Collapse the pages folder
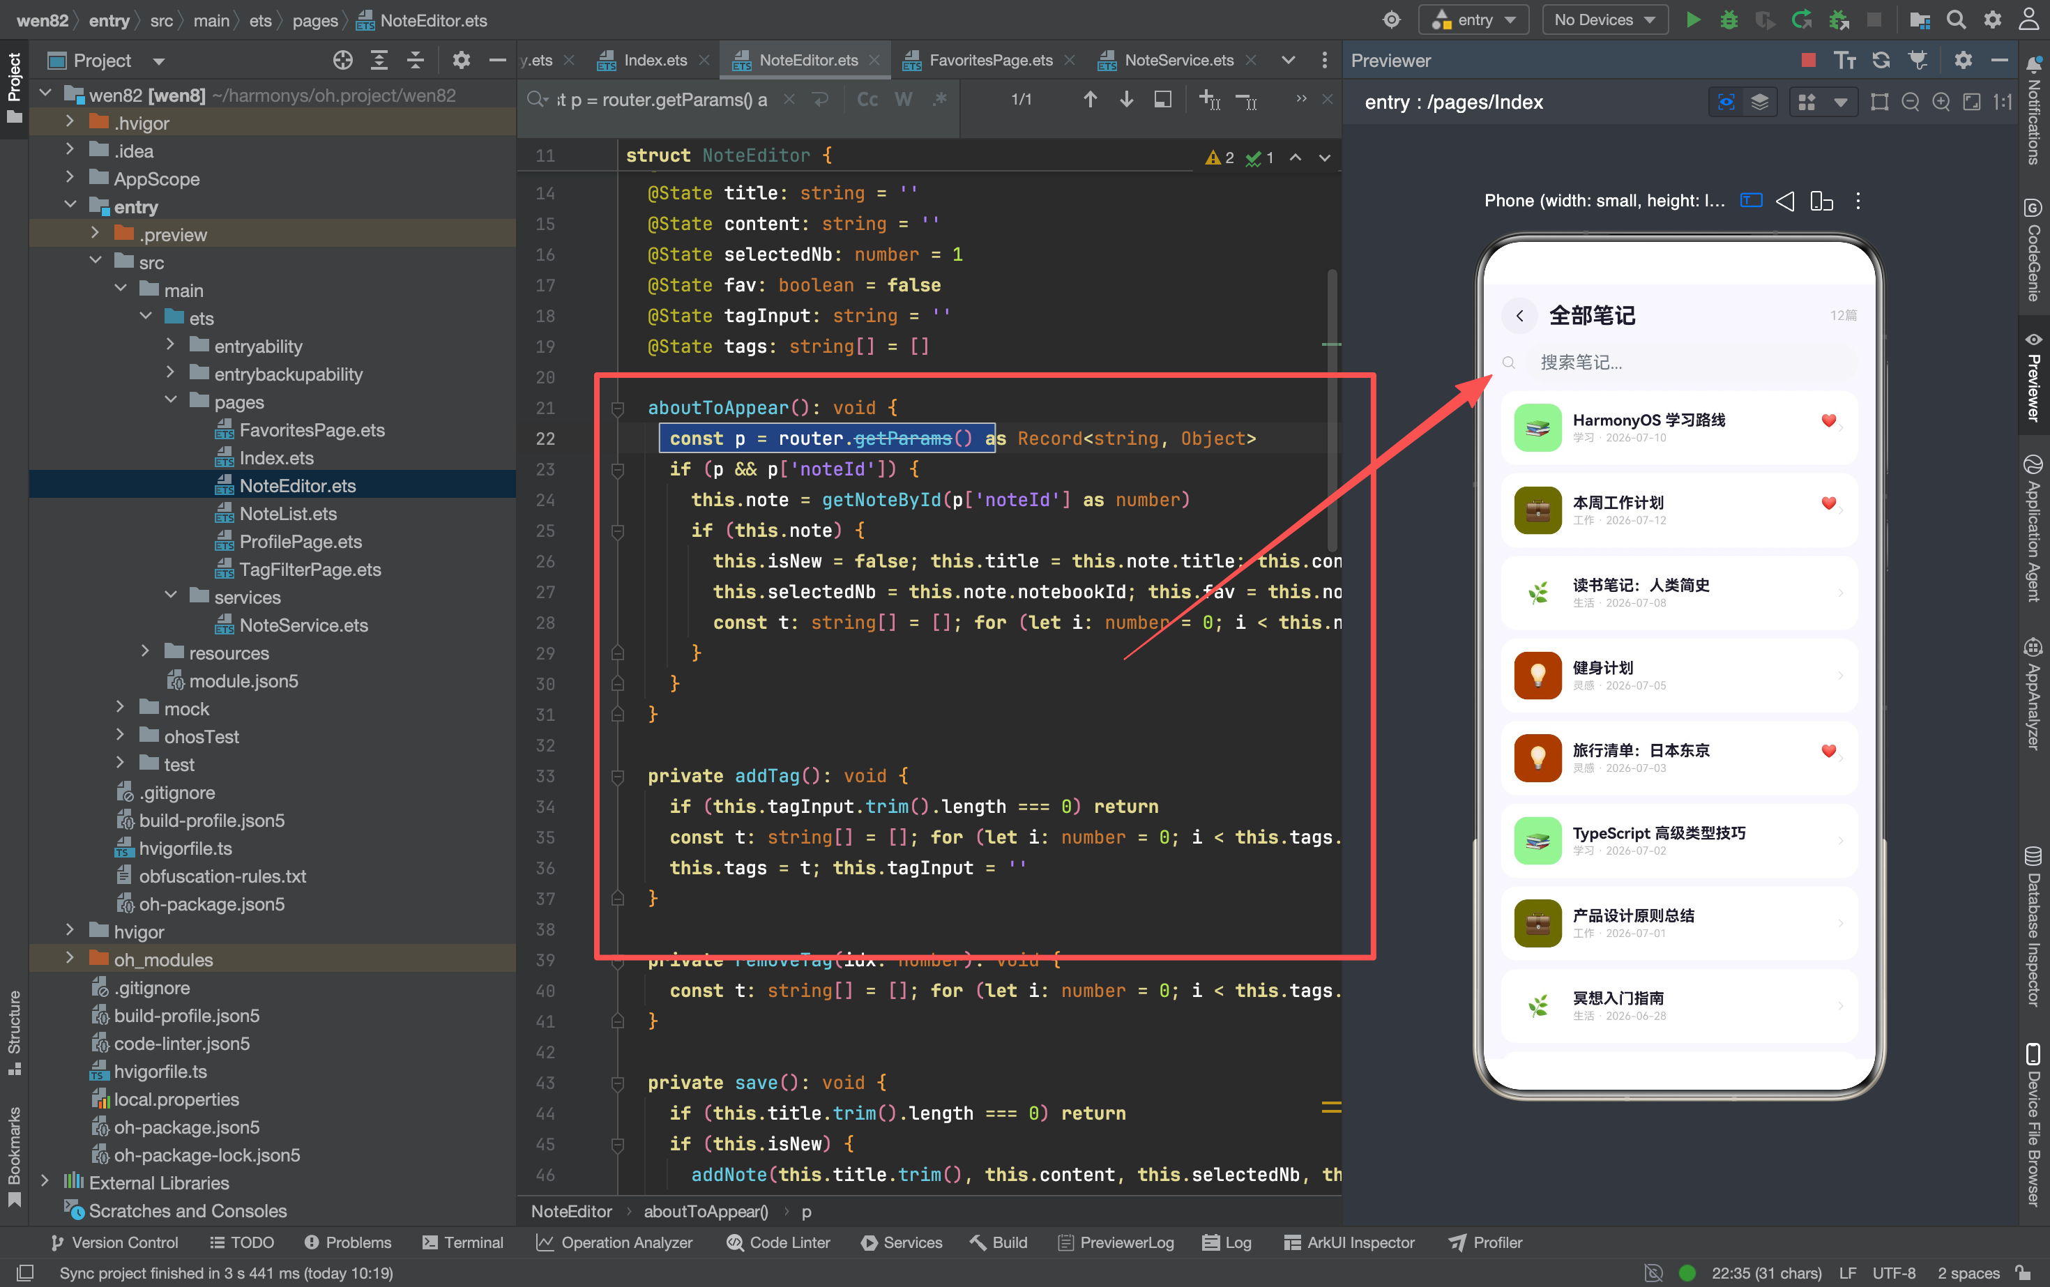Viewport: 2050px width, 1287px height. tap(170, 401)
